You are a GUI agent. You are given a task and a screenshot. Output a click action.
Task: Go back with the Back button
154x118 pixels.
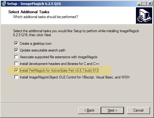pos(89,110)
